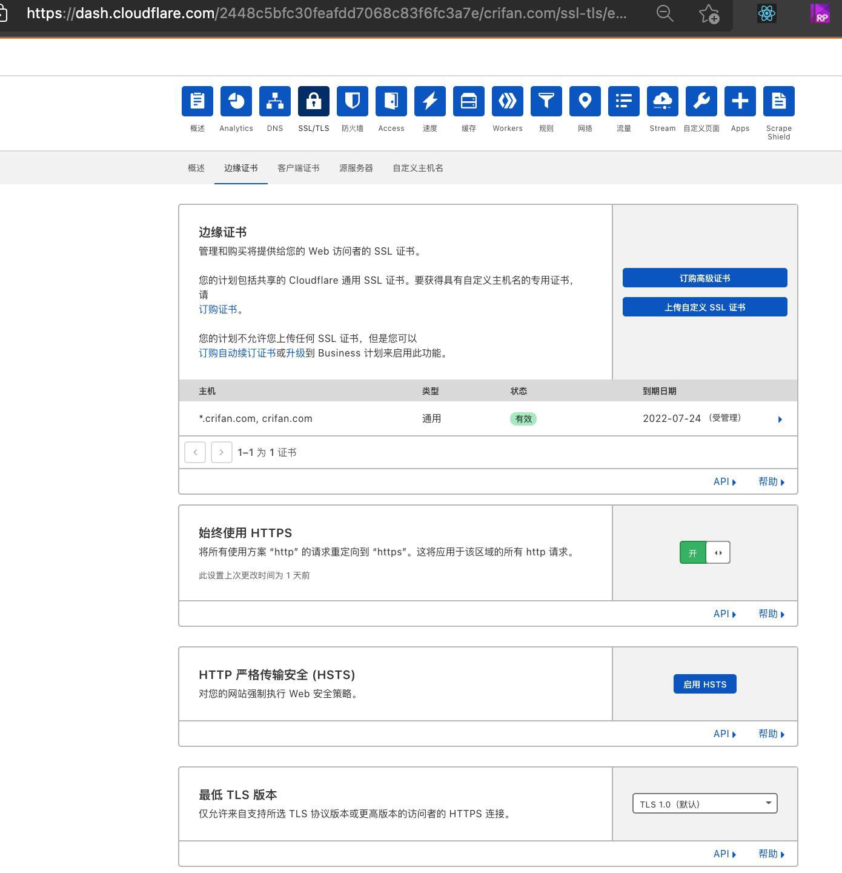
Task: Switch to the 边缘证书 tab
Action: tap(241, 168)
